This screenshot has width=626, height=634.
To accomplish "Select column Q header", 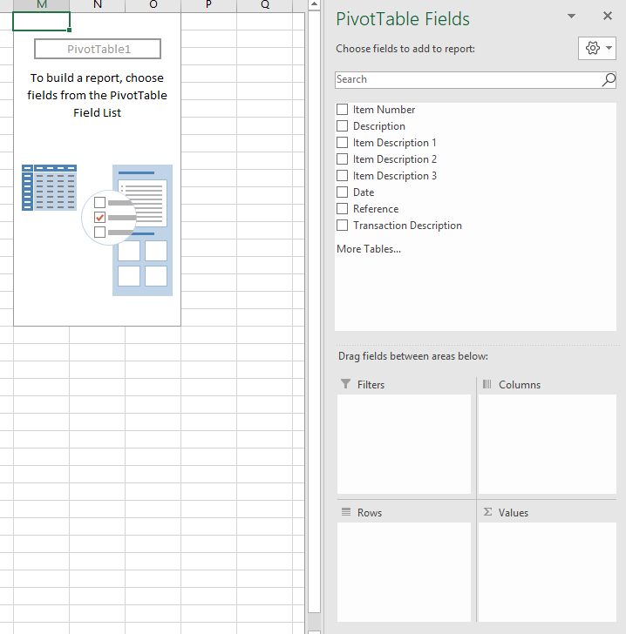I will 265,5.
